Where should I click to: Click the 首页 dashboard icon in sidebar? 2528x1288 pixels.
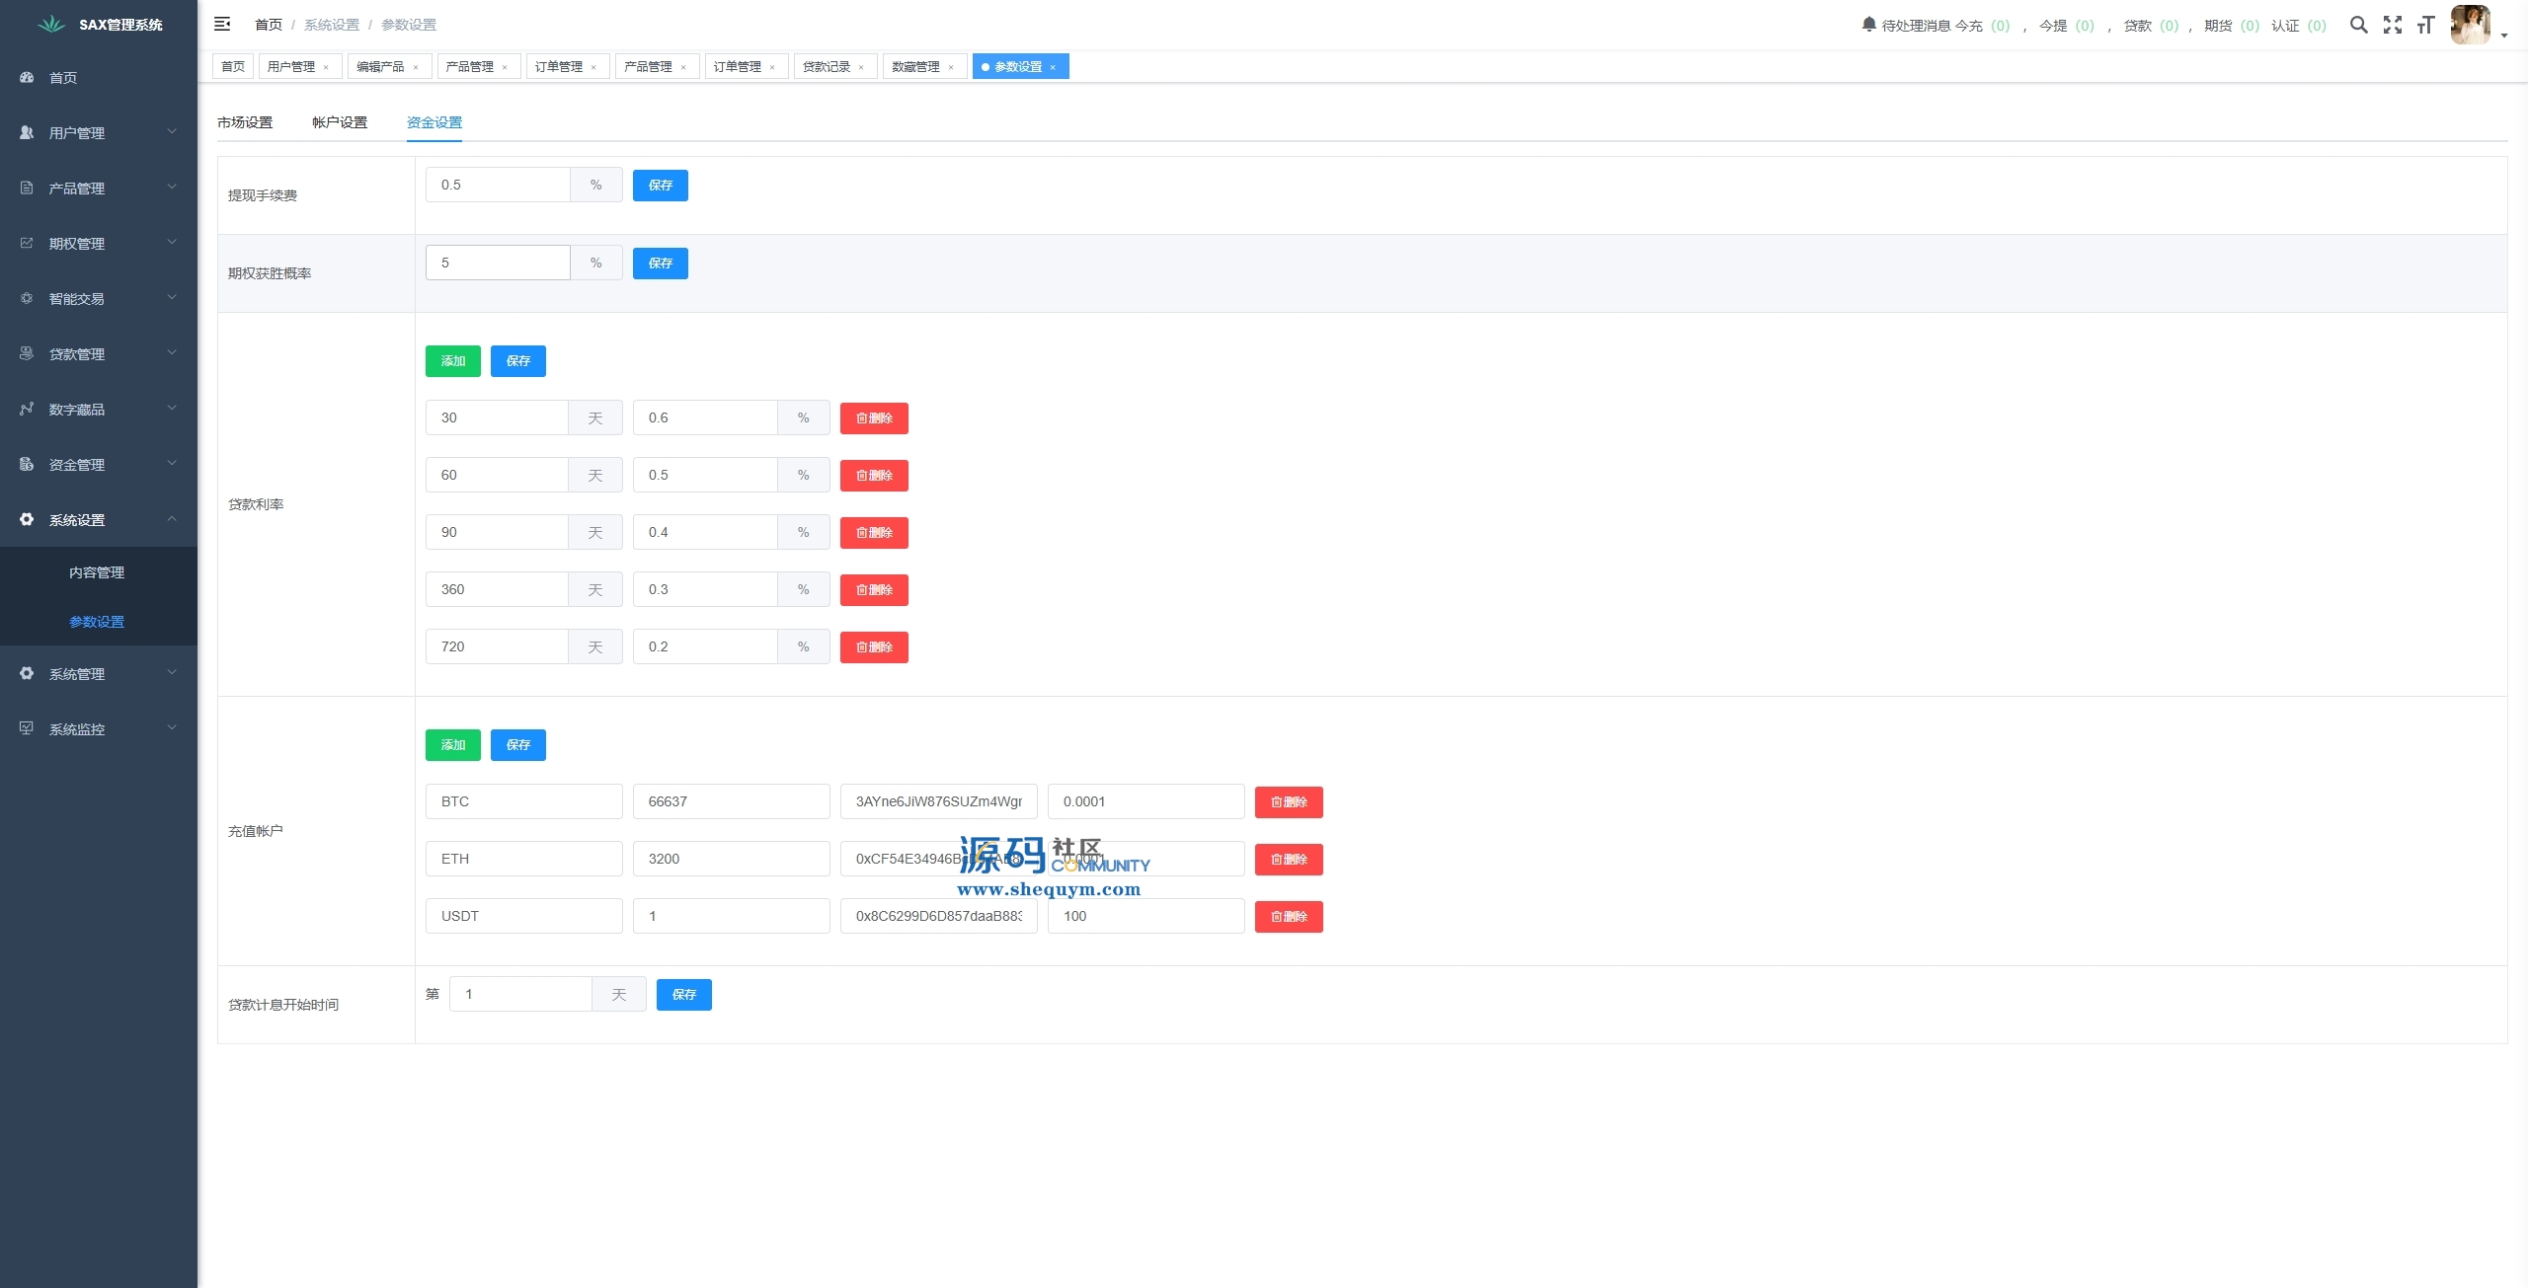[x=27, y=77]
